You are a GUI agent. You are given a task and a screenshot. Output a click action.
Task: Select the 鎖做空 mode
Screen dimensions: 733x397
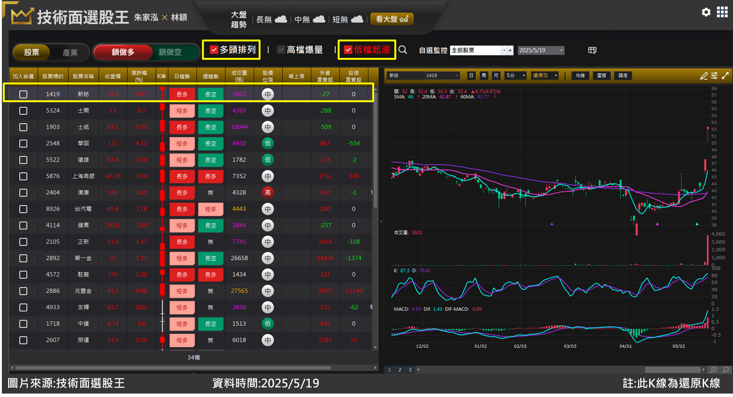[x=170, y=52]
